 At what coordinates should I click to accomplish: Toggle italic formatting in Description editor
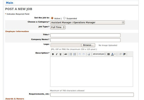[57, 54]
